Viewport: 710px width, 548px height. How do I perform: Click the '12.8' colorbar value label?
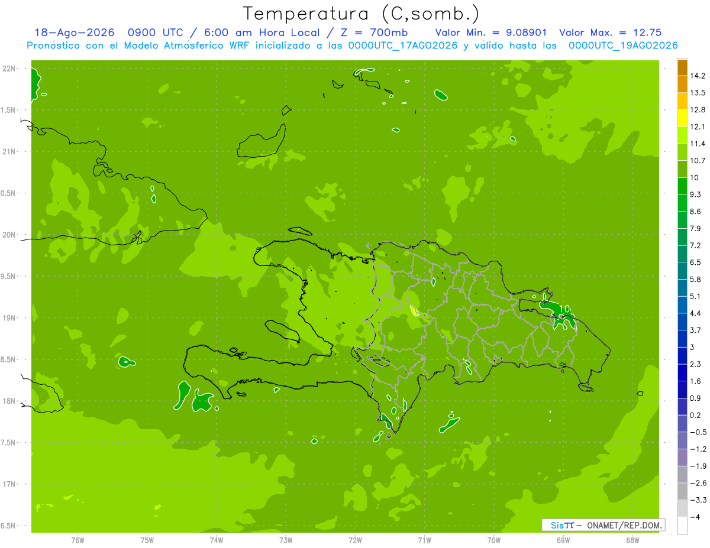pyautogui.click(x=698, y=110)
